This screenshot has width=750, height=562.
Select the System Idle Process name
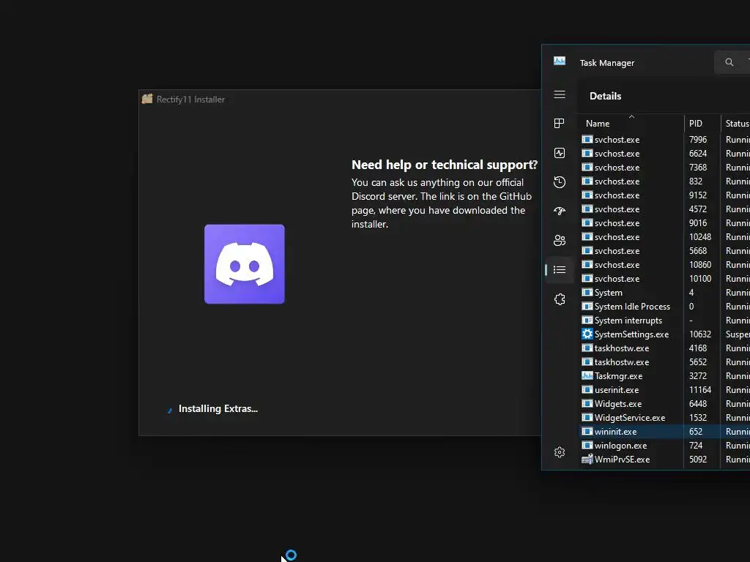pyautogui.click(x=632, y=307)
